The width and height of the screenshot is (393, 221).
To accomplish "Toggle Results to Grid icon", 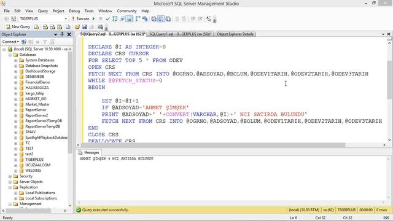I will point(161,19).
